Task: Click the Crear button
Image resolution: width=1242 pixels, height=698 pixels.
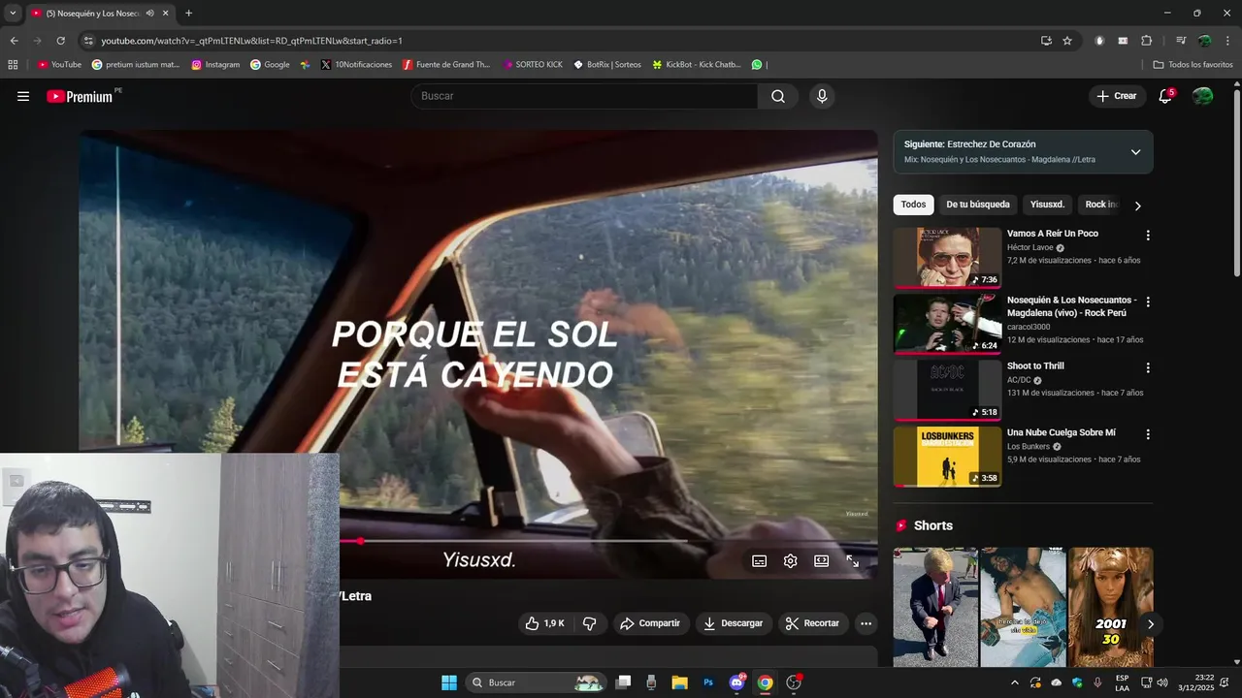Action: [x=1117, y=96]
